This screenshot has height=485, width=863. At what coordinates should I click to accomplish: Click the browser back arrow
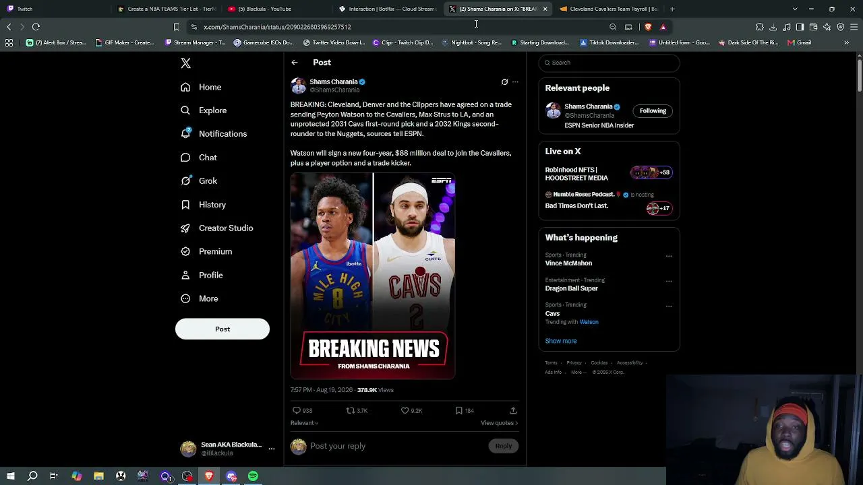tap(9, 27)
